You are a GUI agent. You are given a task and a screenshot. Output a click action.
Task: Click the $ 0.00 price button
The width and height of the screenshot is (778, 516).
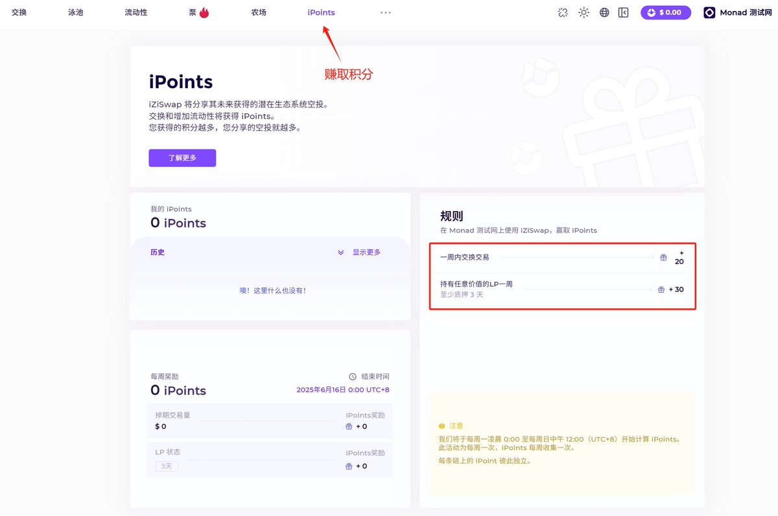click(666, 12)
